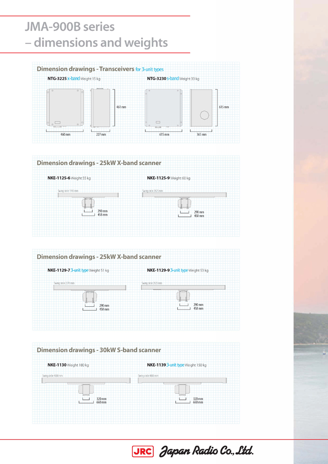This screenshot has width=328, height=464.
Task: Click the NTG-3225 side view drawing
Action: click(100, 108)
